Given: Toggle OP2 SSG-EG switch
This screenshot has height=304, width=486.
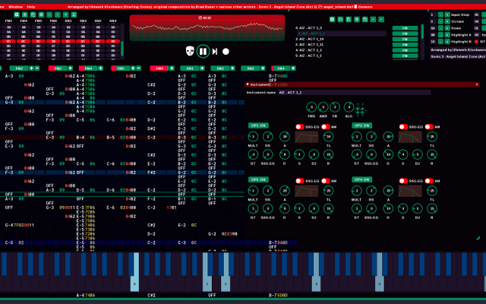Looking at the screenshot, I should [403, 127].
